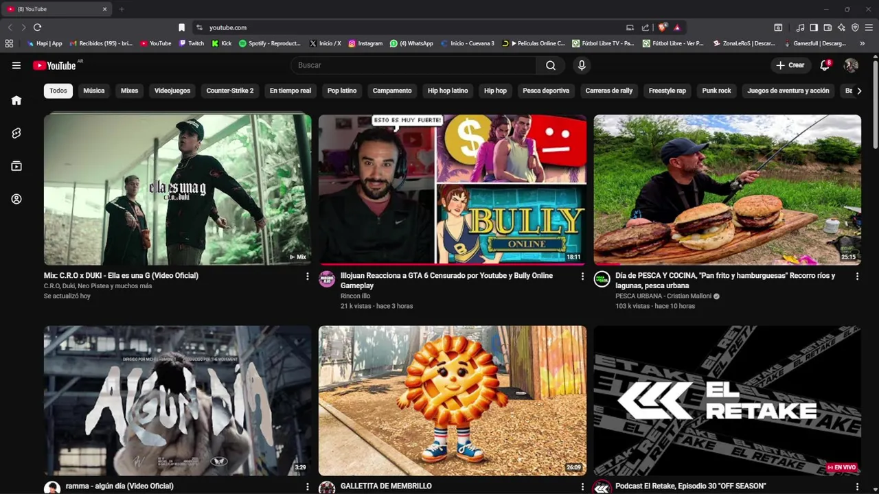
Task: Open the Bully Online reaction thumbnail
Action: [x=453, y=189]
